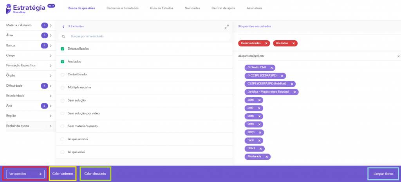Click the Criar caderno button

(63, 174)
